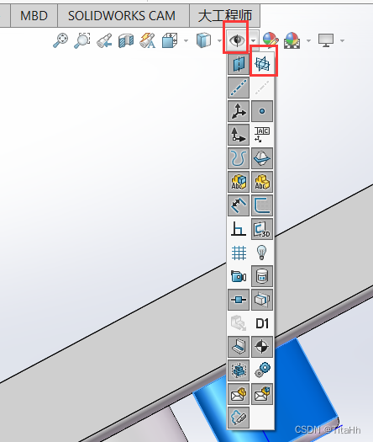Collapse the Hide/Show Items dropdown arrow
Screen dimensions: 373x442
tap(254, 41)
